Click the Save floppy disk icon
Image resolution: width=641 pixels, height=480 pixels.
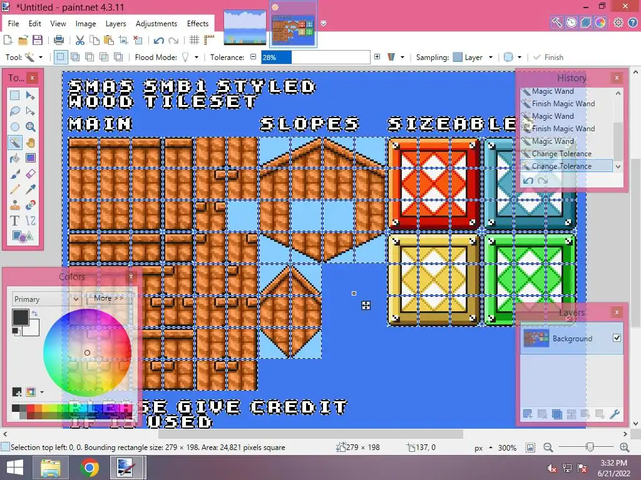[x=38, y=40]
